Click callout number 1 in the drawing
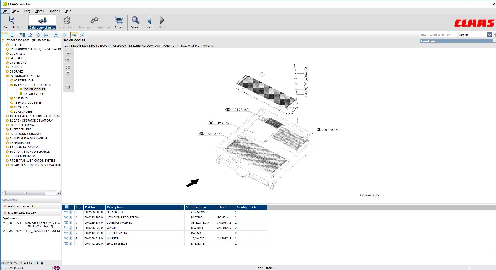 (262, 75)
